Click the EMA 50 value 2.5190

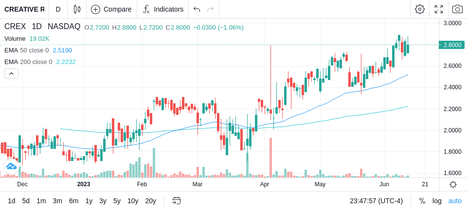coord(62,50)
